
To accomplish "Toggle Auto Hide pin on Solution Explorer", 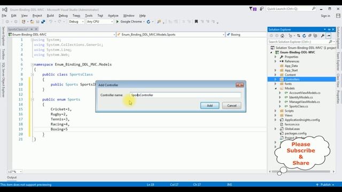I will click(x=329, y=29).
